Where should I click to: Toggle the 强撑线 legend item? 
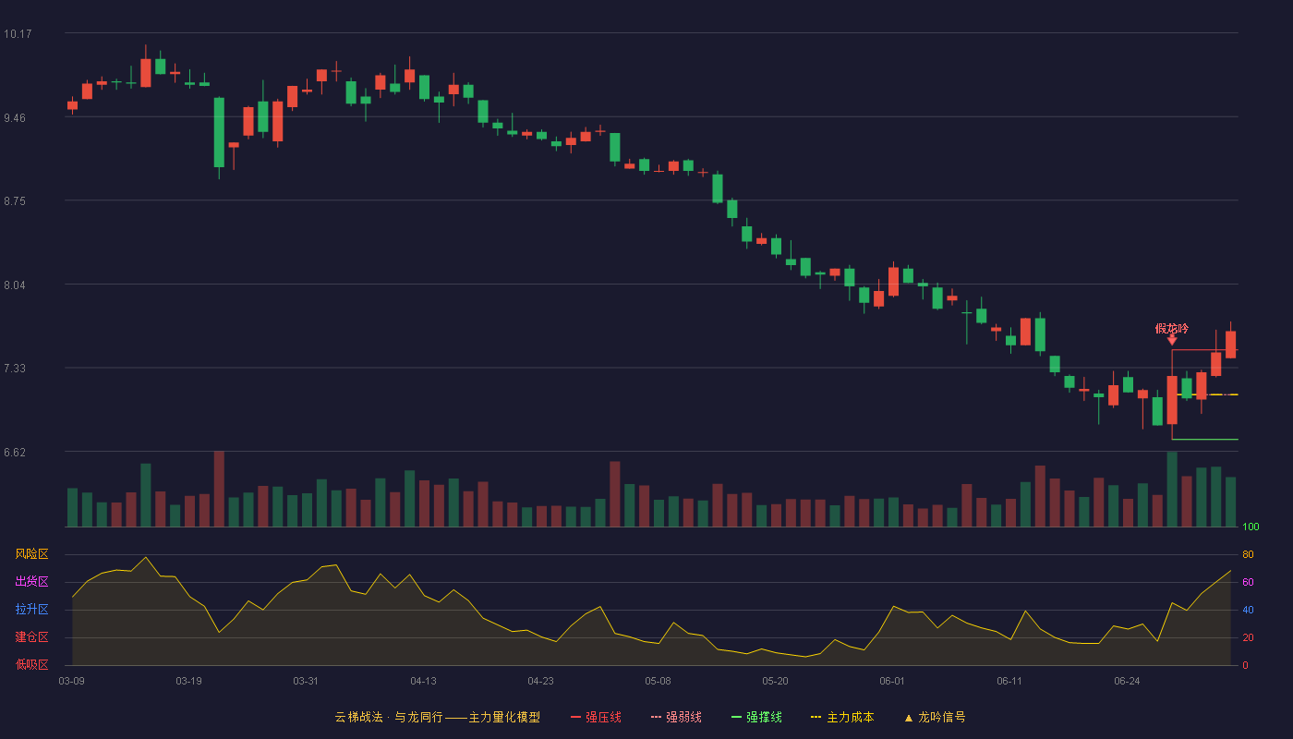(756, 717)
